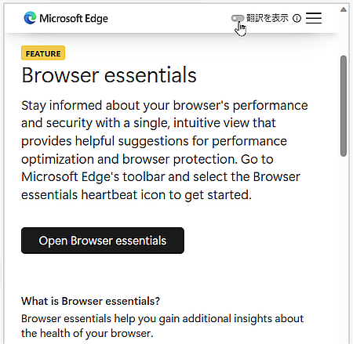This screenshot has width=353, height=344.
Task: Click the scrollbar track below the thumb
Action: point(344,248)
